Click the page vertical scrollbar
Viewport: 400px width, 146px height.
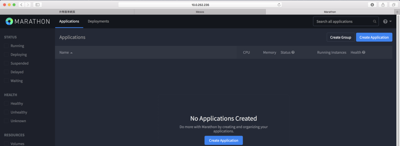point(398,80)
